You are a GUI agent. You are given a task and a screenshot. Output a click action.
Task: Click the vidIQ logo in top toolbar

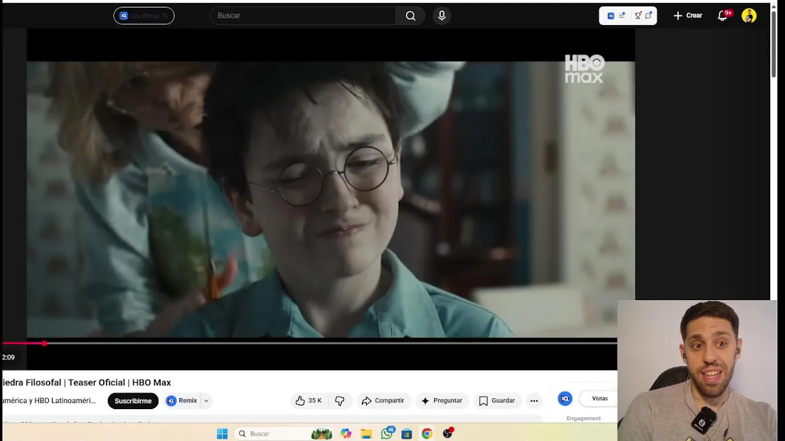pos(611,16)
